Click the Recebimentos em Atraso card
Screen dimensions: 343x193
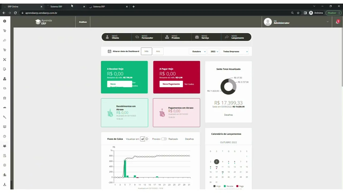[124, 113]
